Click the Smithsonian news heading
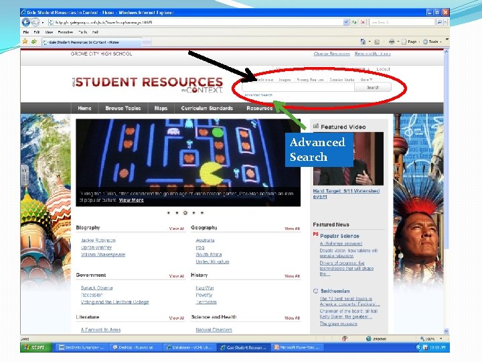482x362 pixels. 335,291
